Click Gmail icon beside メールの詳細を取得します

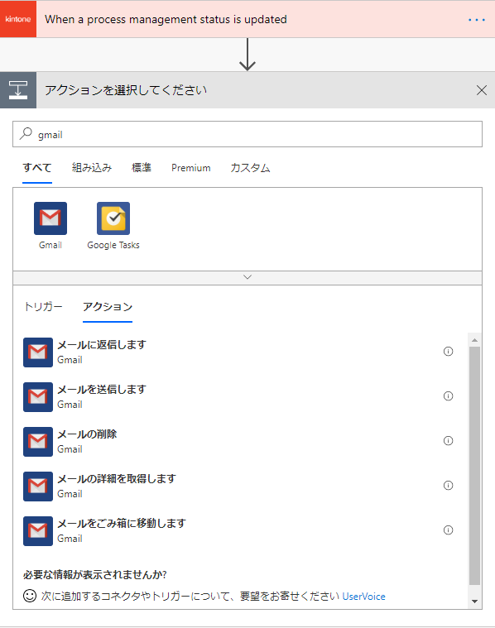click(38, 487)
